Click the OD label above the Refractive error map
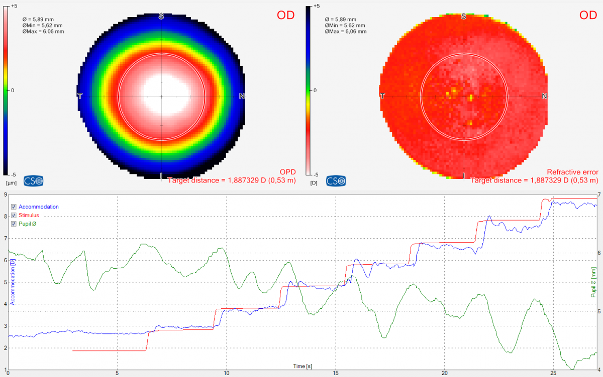Screen dimensions: 603x377 (588, 16)
